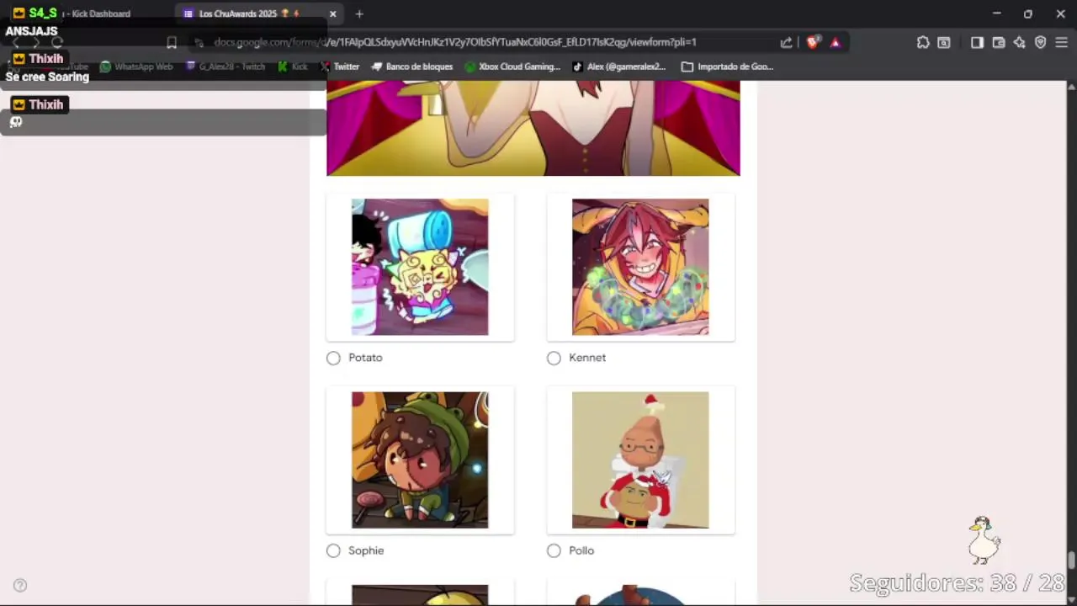1077x606 pixels.
Task: Open the search tabs icon
Action: point(944,42)
